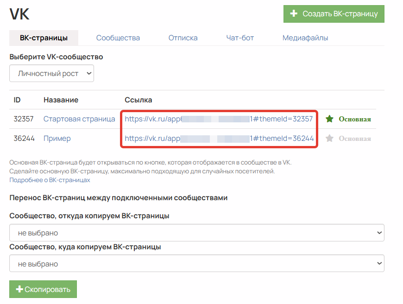The image size is (403, 304).
Task: Open the Пример page name link
Action: click(57, 139)
